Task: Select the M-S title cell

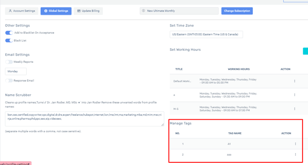Action: (176, 109)
